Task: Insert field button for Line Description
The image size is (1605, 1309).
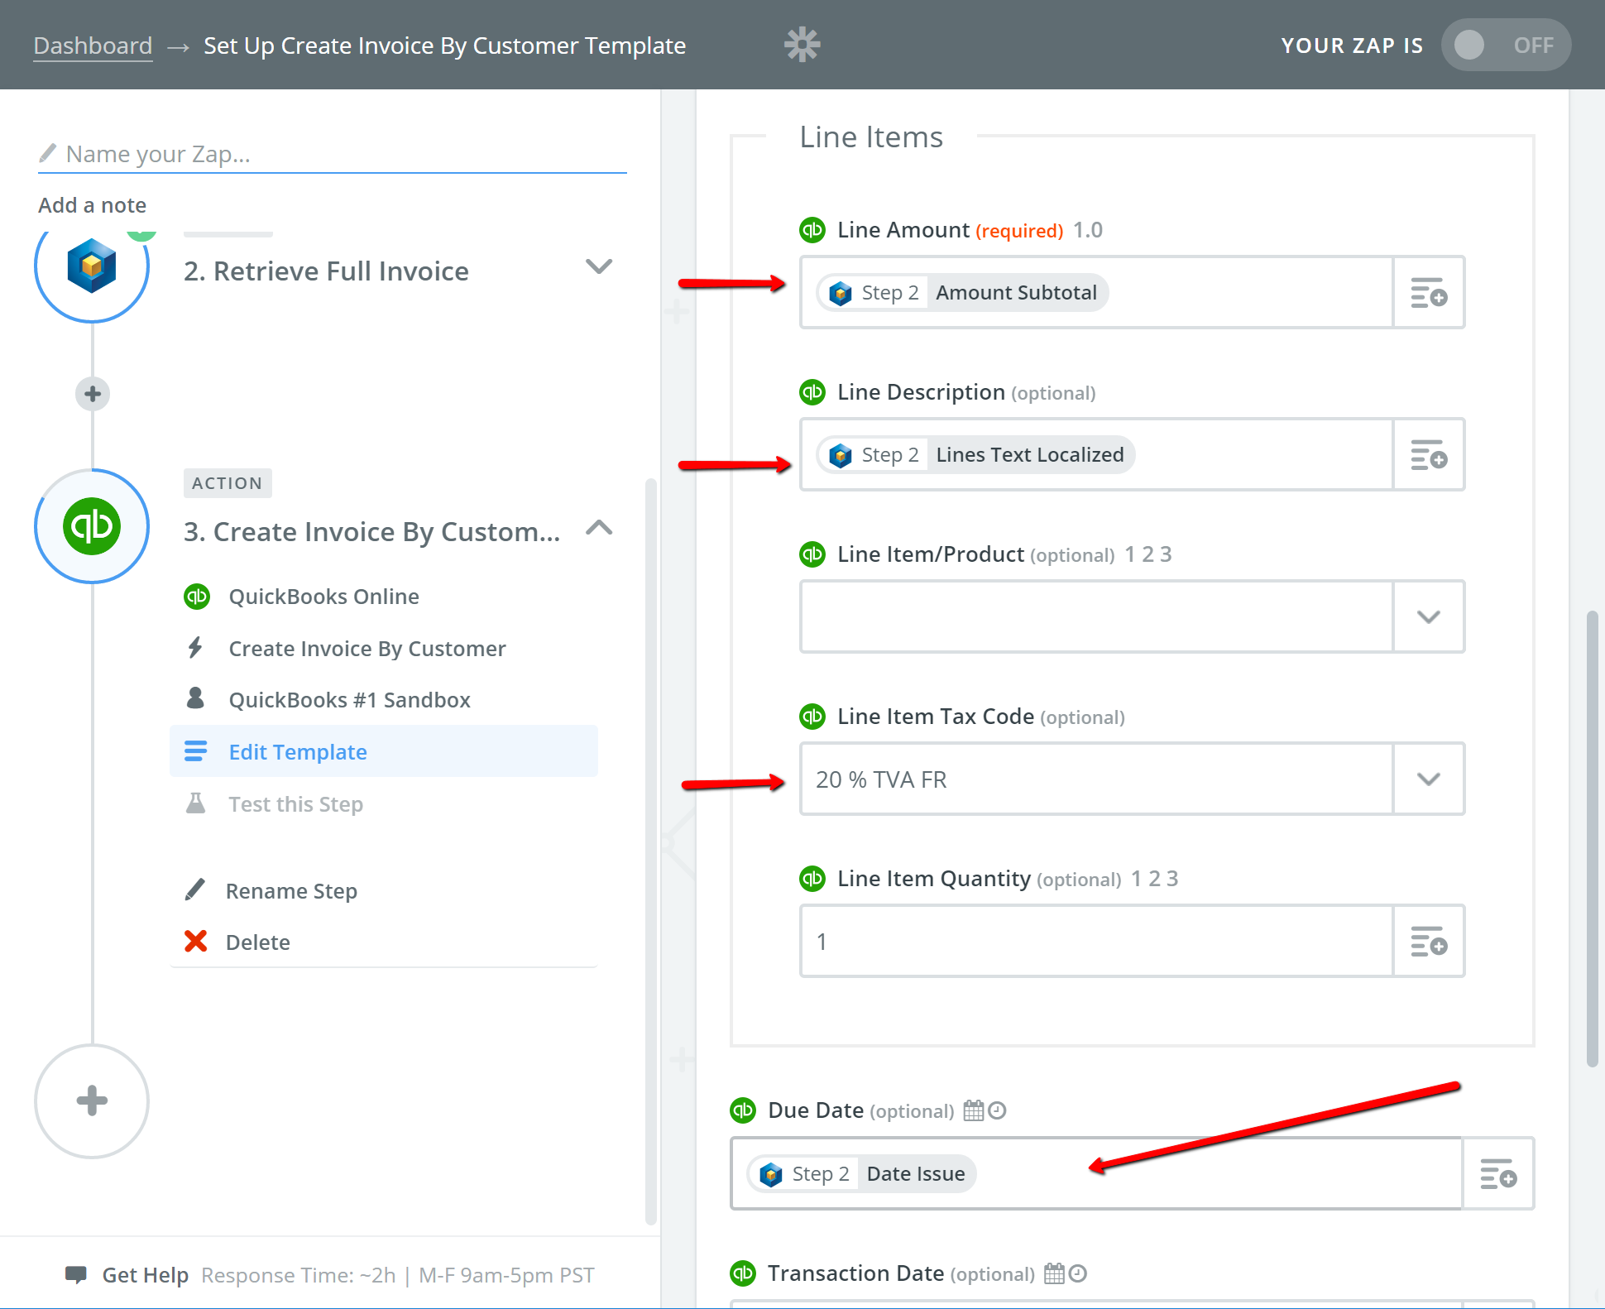Action: point(1429,454)
